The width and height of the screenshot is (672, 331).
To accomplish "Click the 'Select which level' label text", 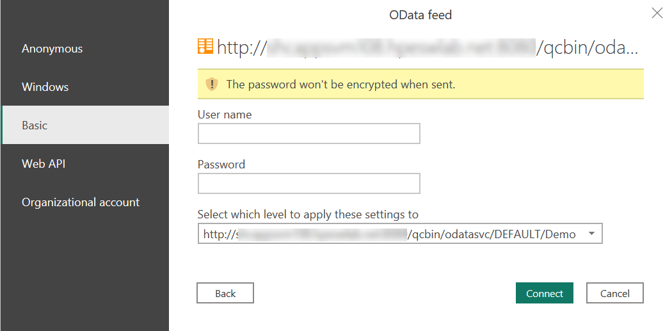I will pos(308,214).
